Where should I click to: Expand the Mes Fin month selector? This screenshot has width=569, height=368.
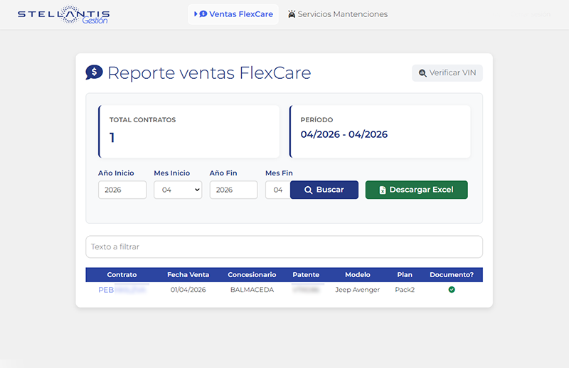pos(277,190)
